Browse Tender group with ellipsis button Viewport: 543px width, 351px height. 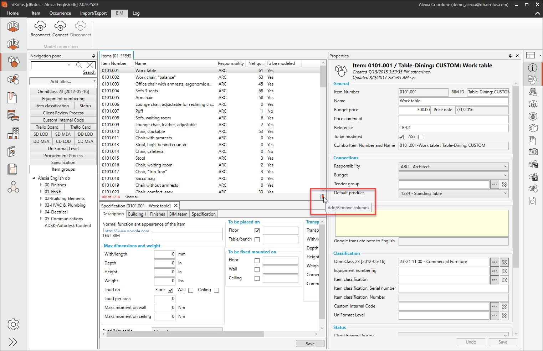[x=495, y=184]
